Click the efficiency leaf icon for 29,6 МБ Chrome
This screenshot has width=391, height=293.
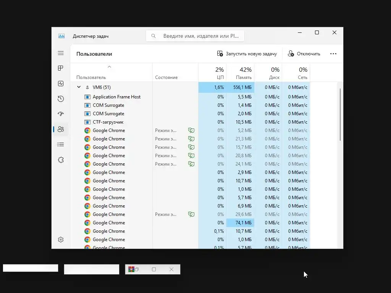coord(191,214)
